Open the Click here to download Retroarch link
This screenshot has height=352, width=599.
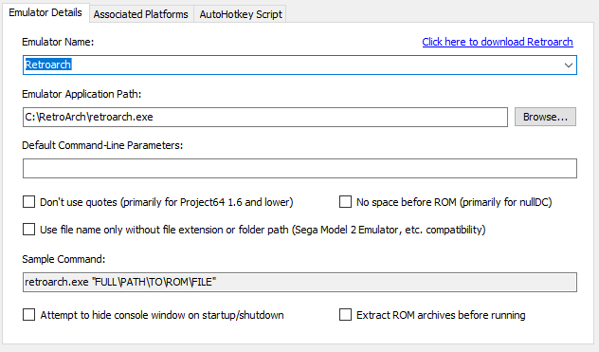(498, 42)
